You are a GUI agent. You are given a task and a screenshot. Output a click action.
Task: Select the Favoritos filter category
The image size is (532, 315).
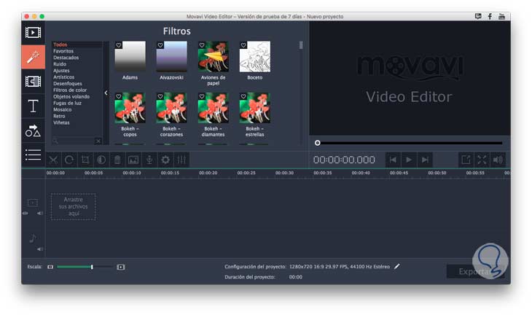[x=63, y=51]
